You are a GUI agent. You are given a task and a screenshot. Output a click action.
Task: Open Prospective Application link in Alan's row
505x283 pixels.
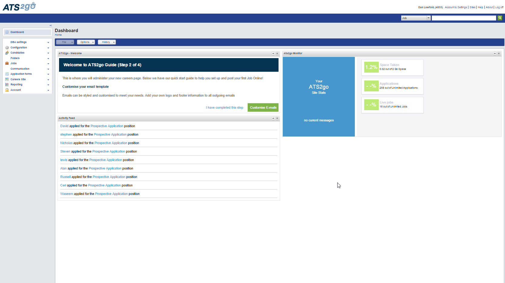point(105,168)
